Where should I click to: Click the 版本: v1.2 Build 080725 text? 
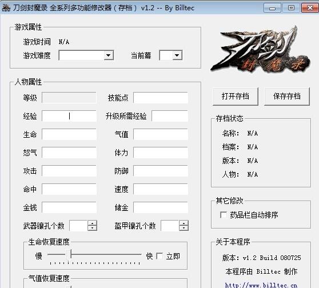(x=261, y=258)
